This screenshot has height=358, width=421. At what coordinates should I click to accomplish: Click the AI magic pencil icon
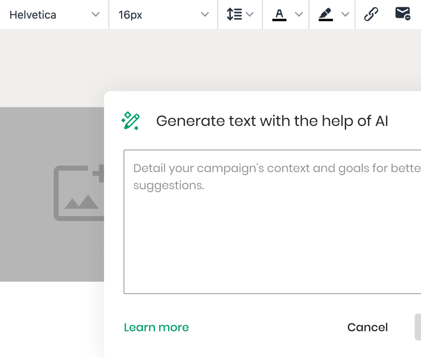[130, 121]
